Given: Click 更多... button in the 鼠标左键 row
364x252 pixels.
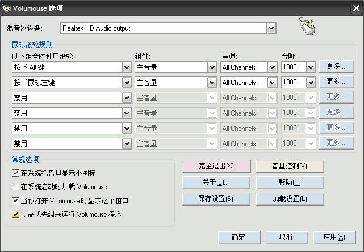Looking at the screenshot, I should tap(336, 82).
